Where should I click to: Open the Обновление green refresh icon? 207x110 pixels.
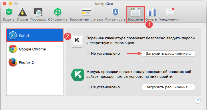tap(58, 12)
